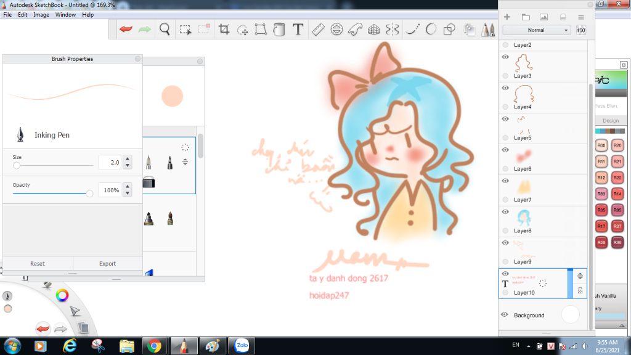This screenshot has width=631, height=355.
Task: Close the Brush Properties panel
Action: click(137, 59)
